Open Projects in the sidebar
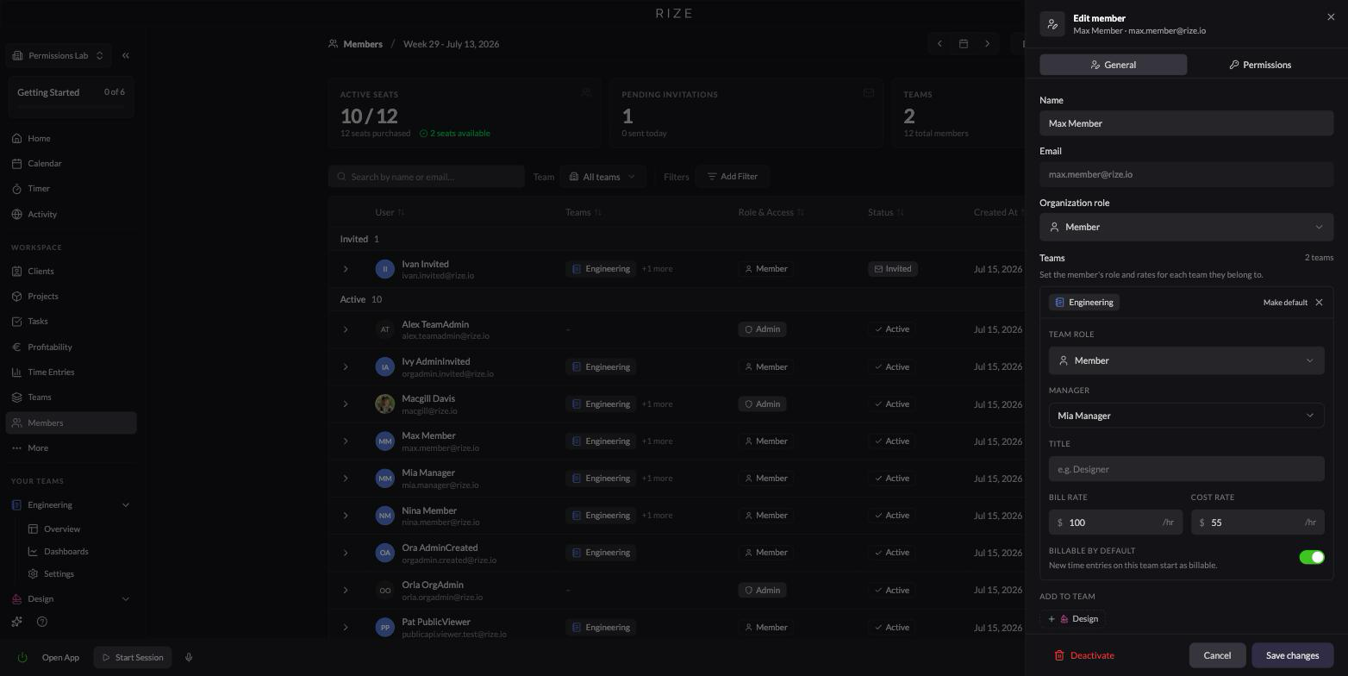The height and width of the screenshot is (676, 1348). pos(71,296)
